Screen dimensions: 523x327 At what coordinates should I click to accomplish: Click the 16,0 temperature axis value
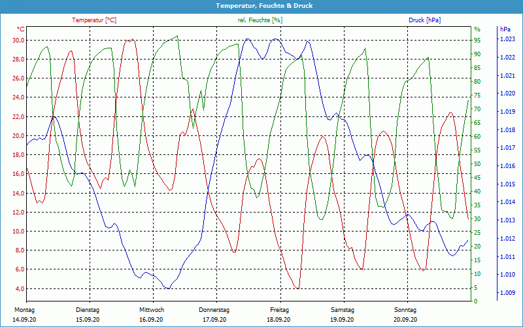click(x=18, y=173)
